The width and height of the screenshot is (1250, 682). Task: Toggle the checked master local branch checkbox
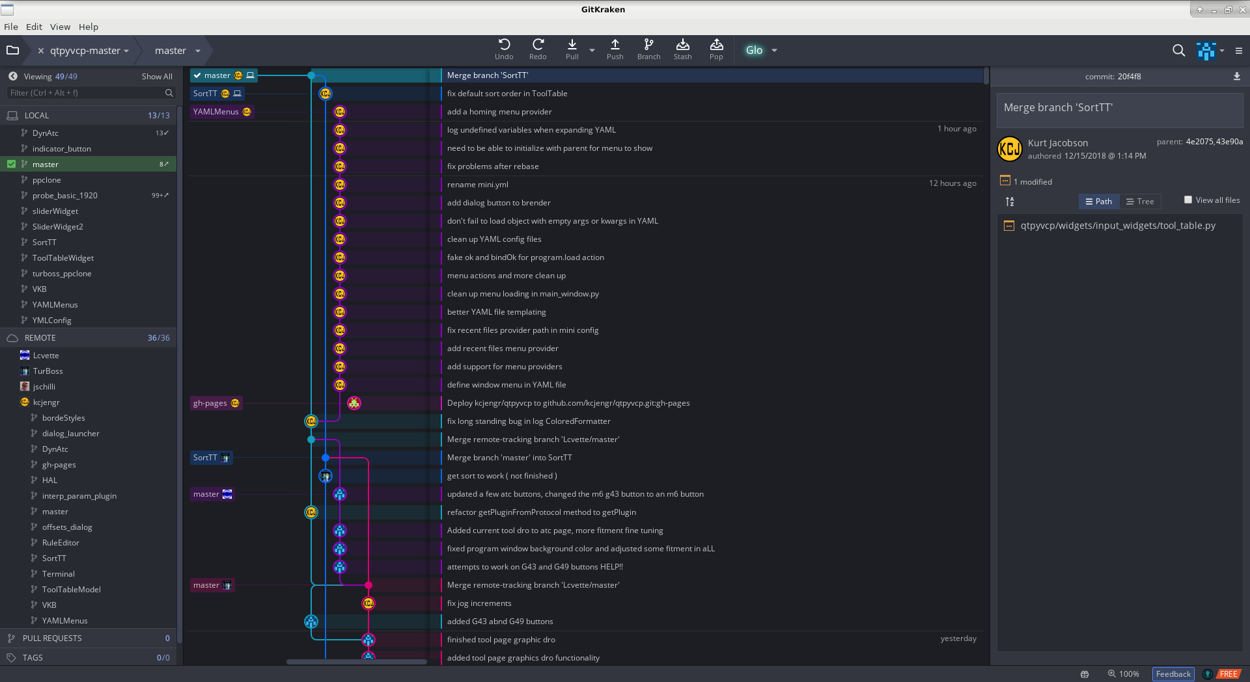11,164
